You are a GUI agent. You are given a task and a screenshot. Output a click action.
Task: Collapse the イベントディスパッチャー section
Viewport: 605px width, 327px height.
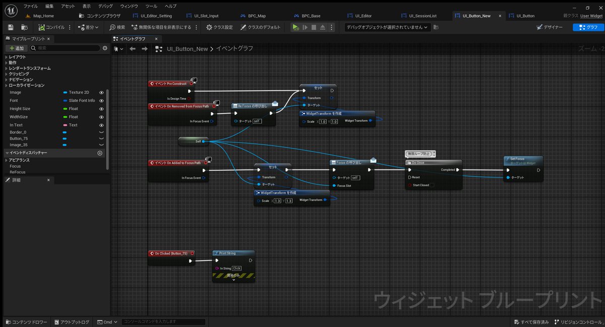(7, 152)
